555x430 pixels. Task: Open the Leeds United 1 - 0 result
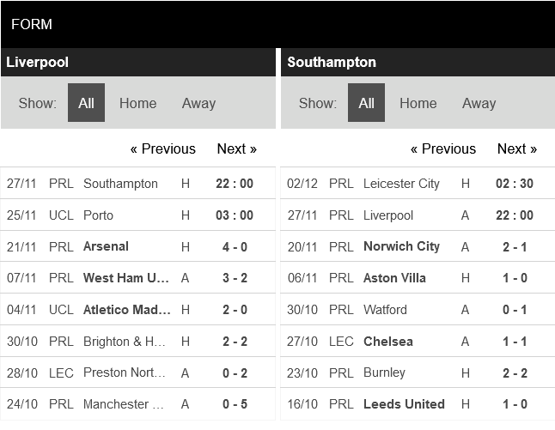tap(515, 404)
